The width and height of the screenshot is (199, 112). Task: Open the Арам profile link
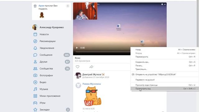tap(41, 6)
